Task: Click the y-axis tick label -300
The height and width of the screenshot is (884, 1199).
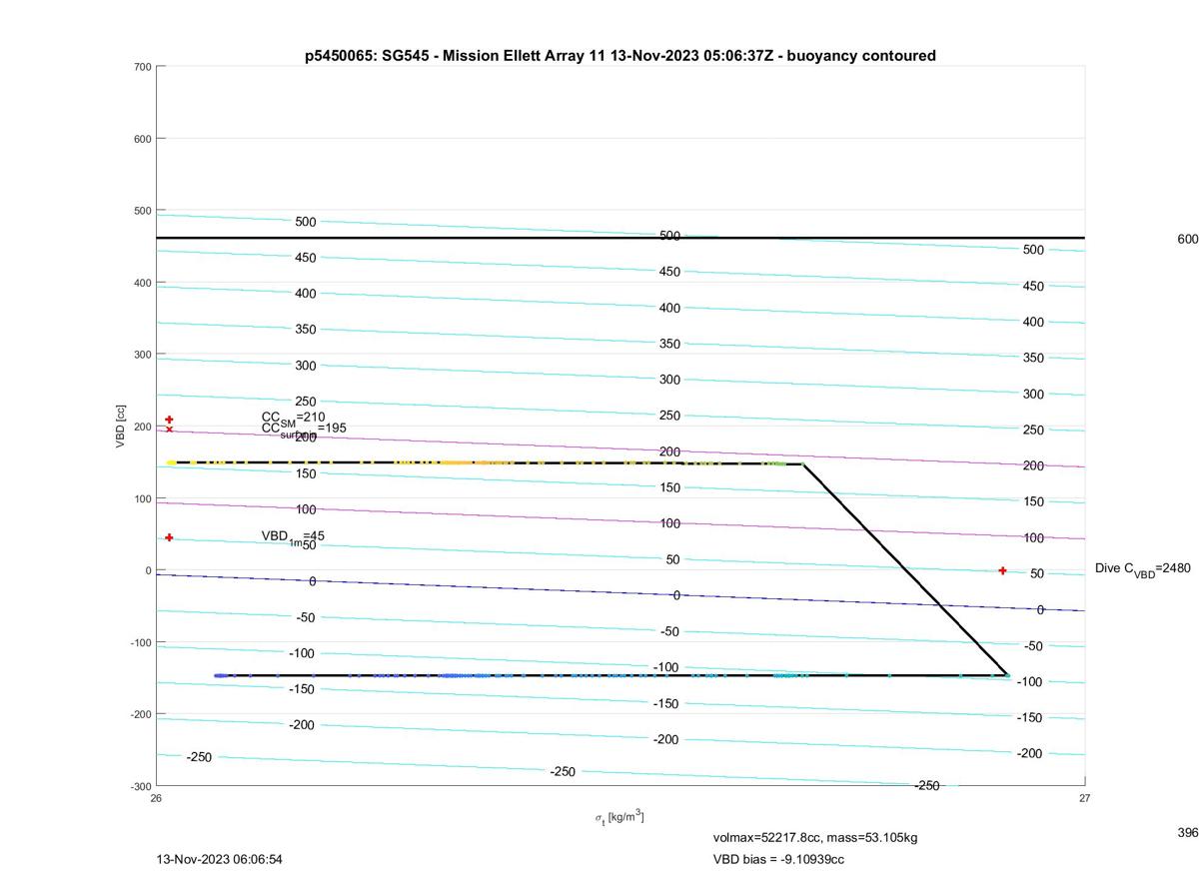Action: point(140,787)
